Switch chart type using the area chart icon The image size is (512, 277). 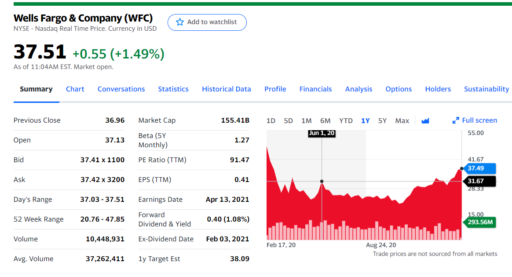click(425, 121)
